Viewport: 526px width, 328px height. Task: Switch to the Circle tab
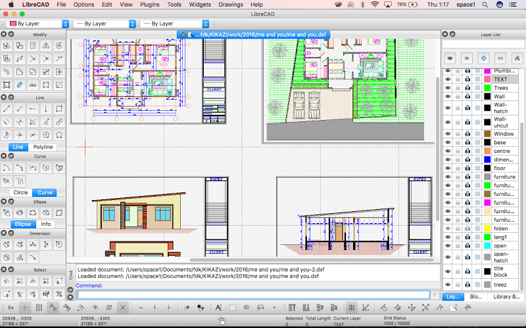click(x=20, y=193)
